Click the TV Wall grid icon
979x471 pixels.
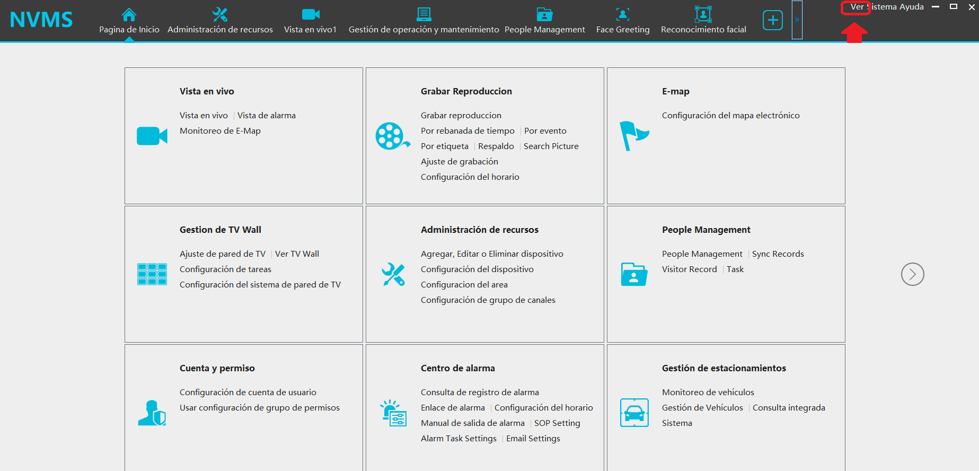[x=152, y=274]
